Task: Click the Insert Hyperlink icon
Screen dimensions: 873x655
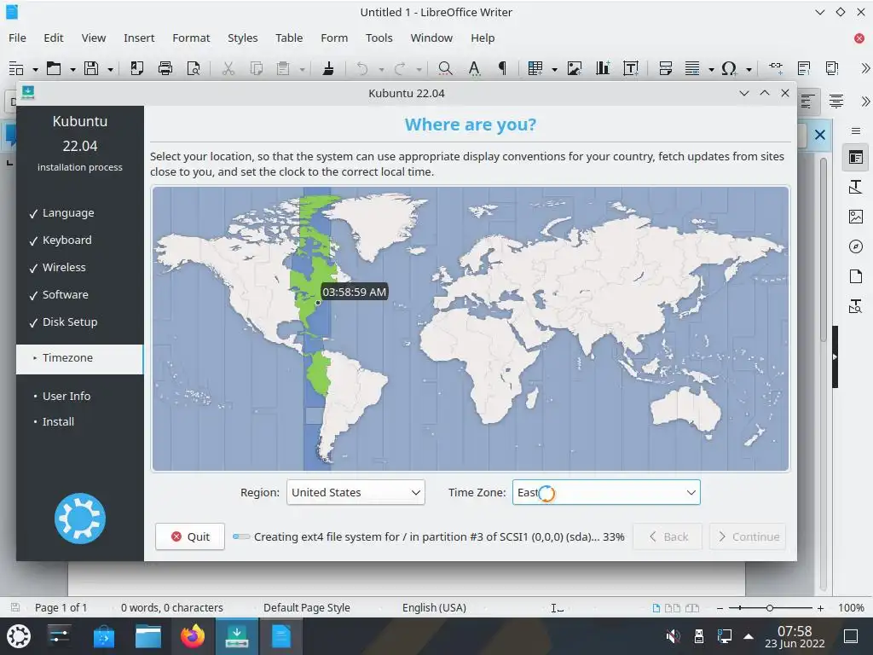Action: click(x=776, y=68)
